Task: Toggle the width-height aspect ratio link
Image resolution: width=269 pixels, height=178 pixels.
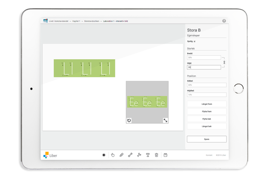Action: coord(224,62)
